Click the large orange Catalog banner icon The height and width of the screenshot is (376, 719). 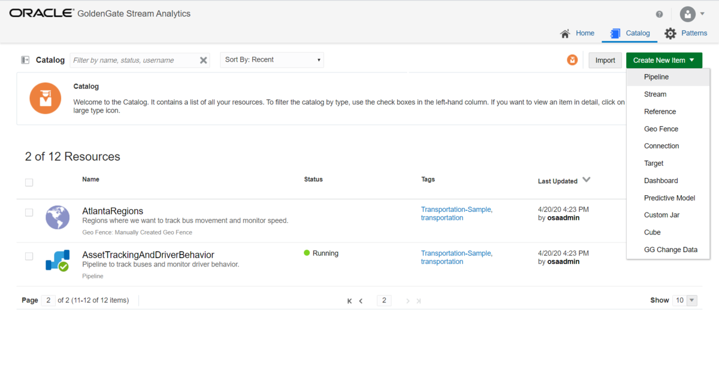46,98
